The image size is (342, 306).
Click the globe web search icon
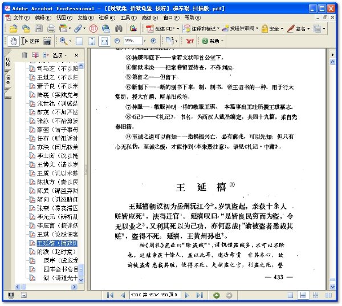point(106,29)
